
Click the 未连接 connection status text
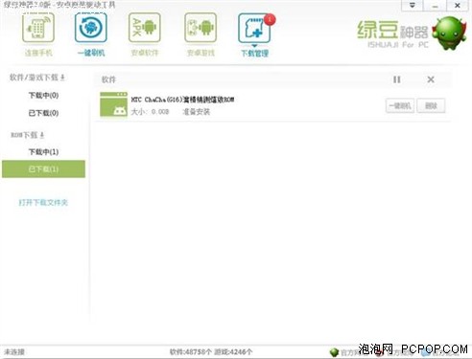click(x=14, y=352)
